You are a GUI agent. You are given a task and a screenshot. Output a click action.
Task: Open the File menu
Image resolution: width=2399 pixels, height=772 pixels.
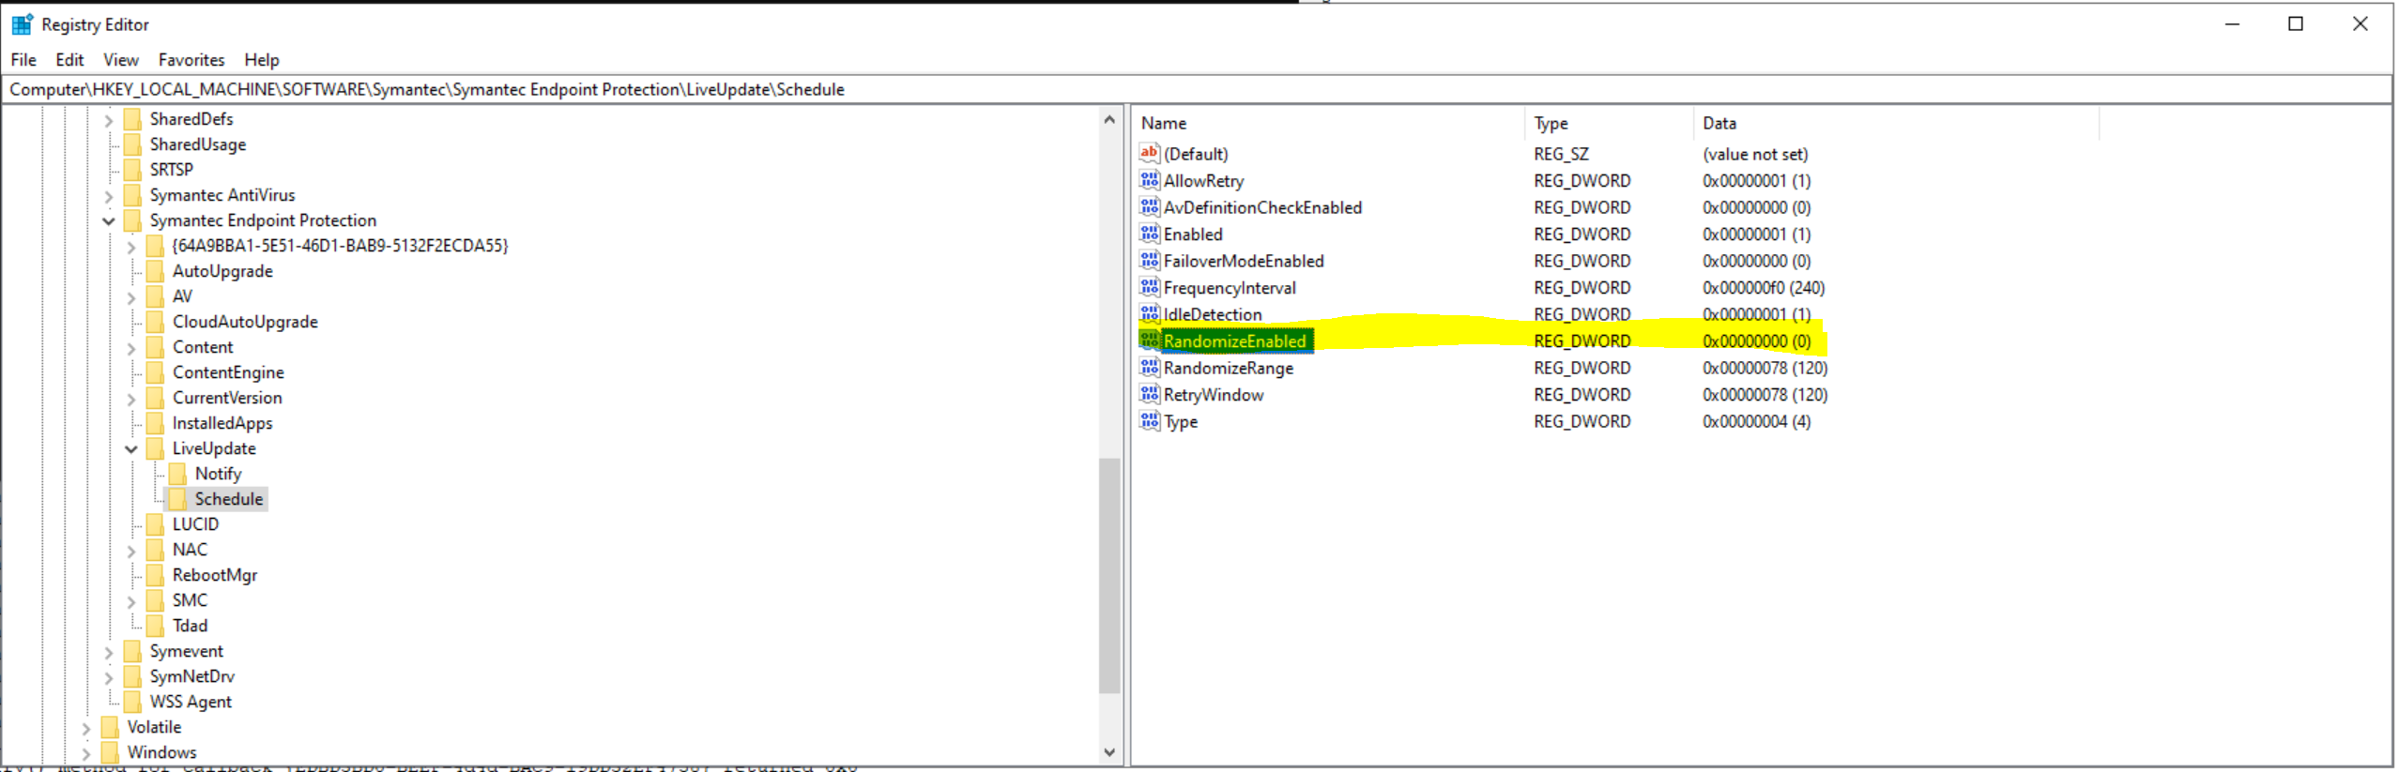[x=23, y=60]
